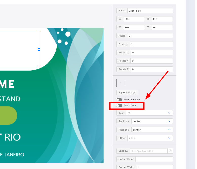Click the Shadow help question mark icon

click(170, 151)
